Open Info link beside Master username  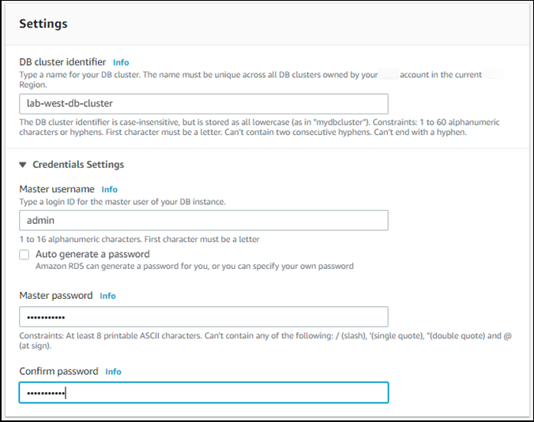(109, 189)
